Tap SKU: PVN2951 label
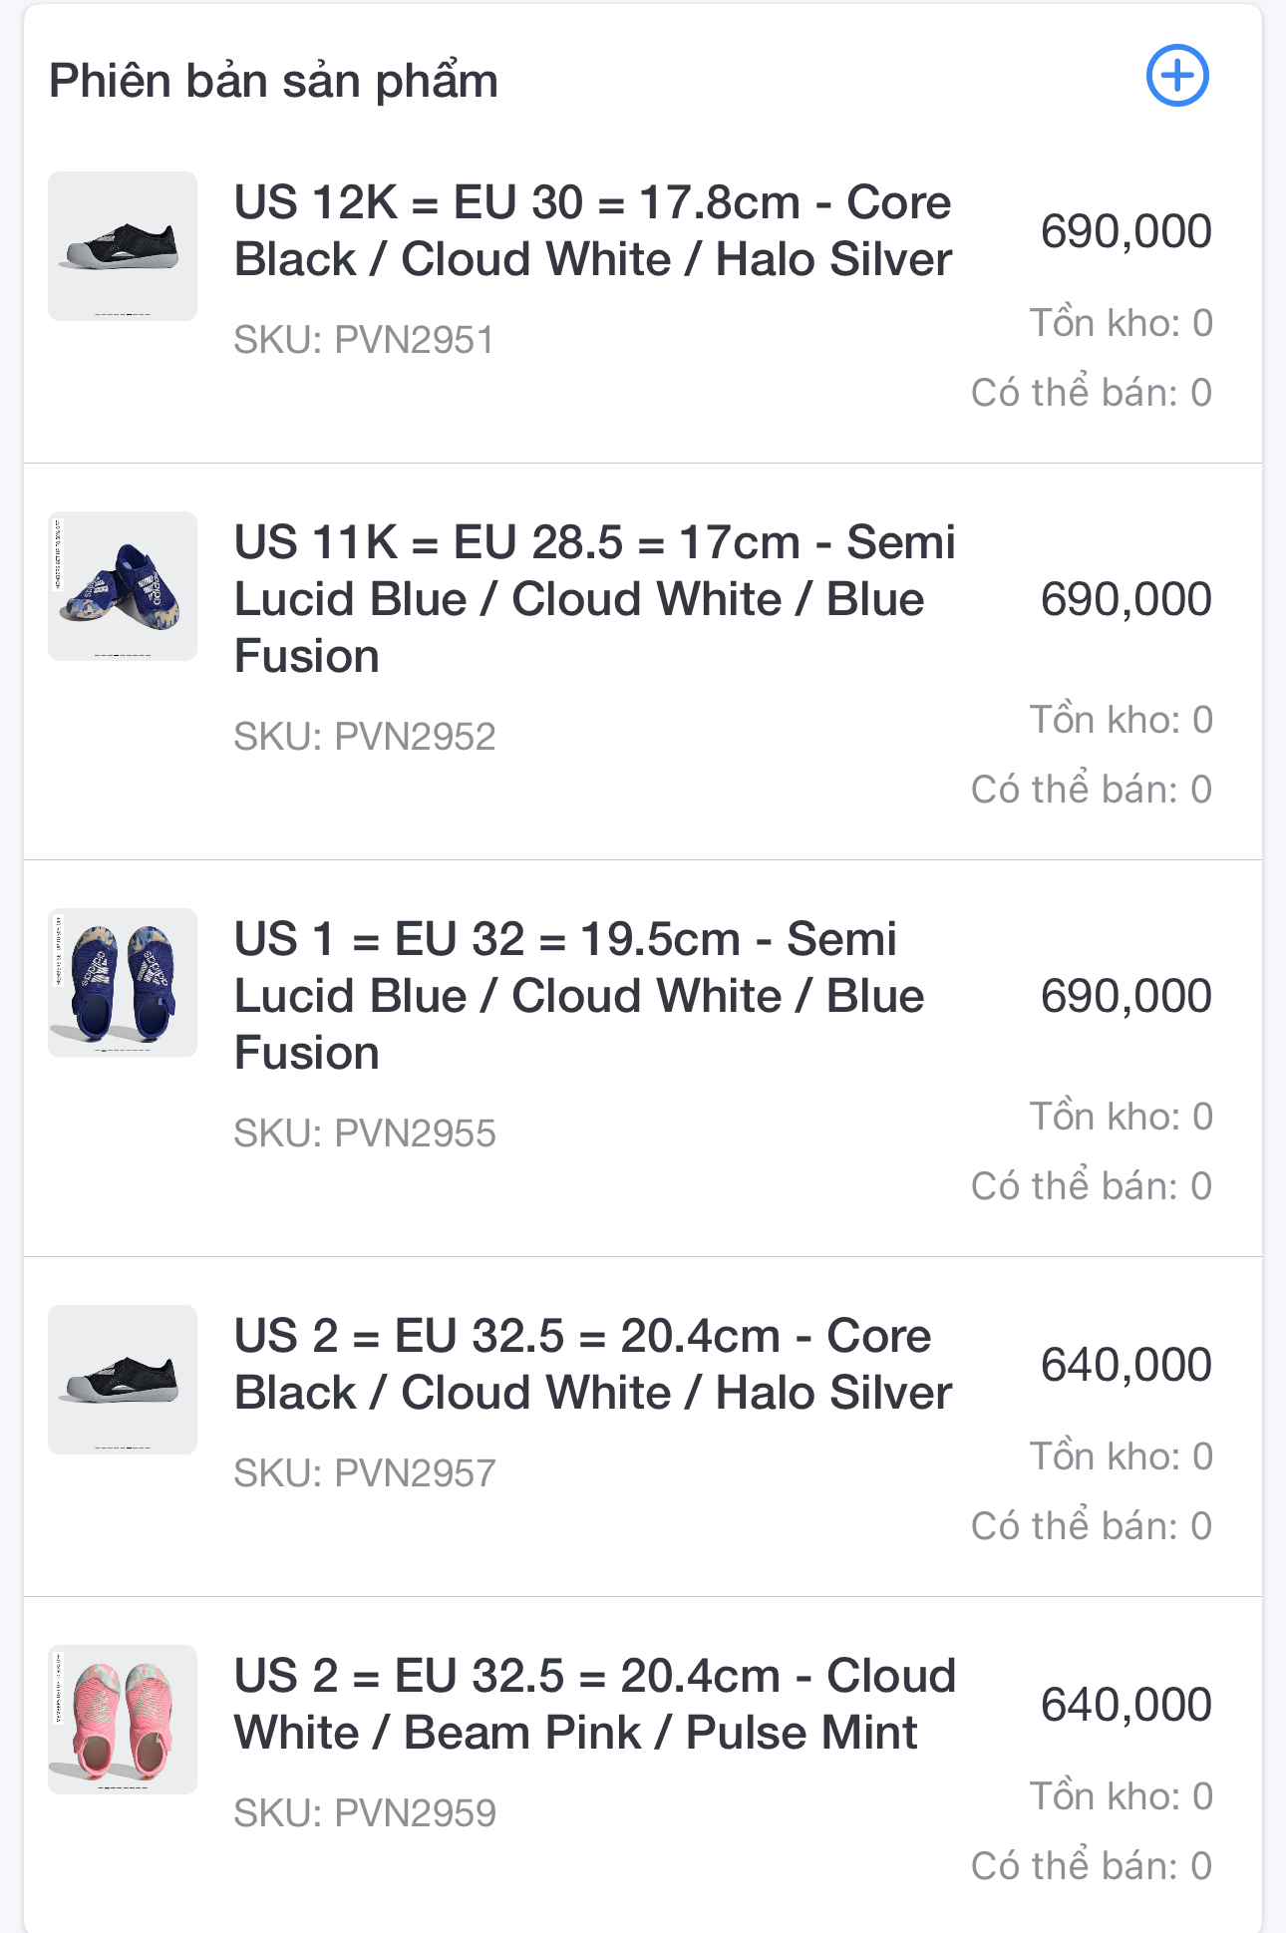 pos(364,340)
